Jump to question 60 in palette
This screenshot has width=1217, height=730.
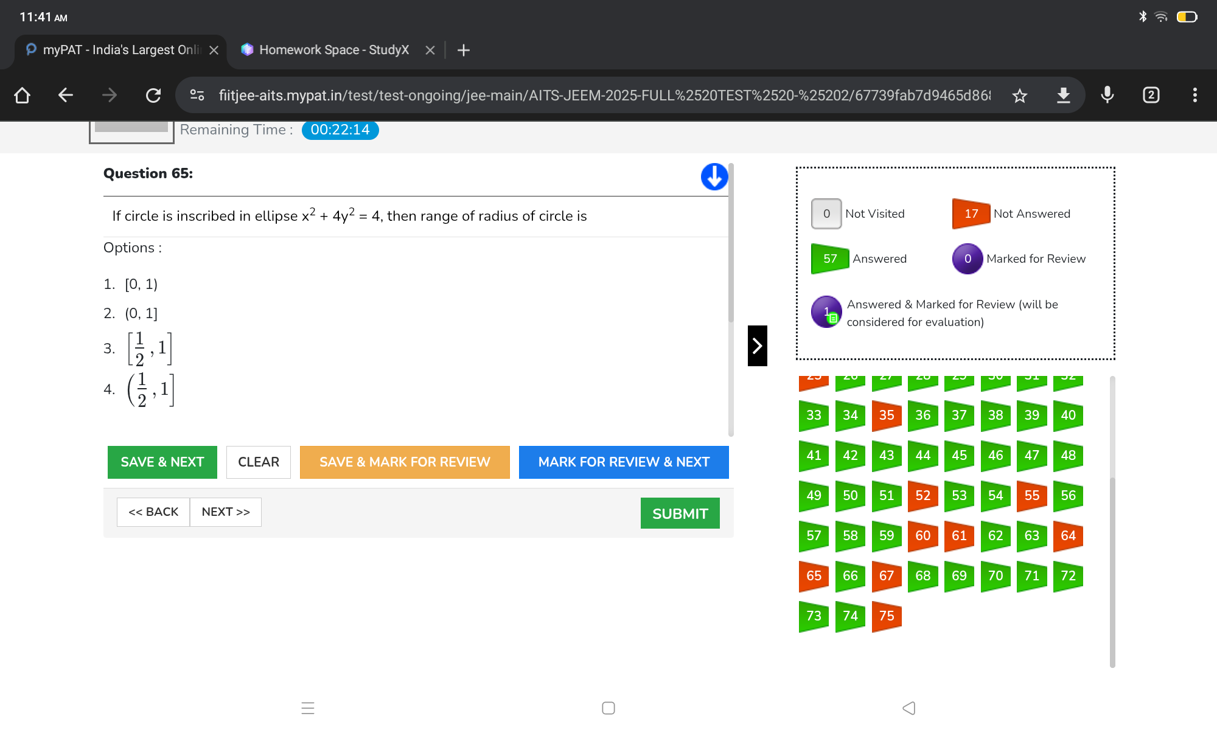pyautogui.click(x=923, y=536)
